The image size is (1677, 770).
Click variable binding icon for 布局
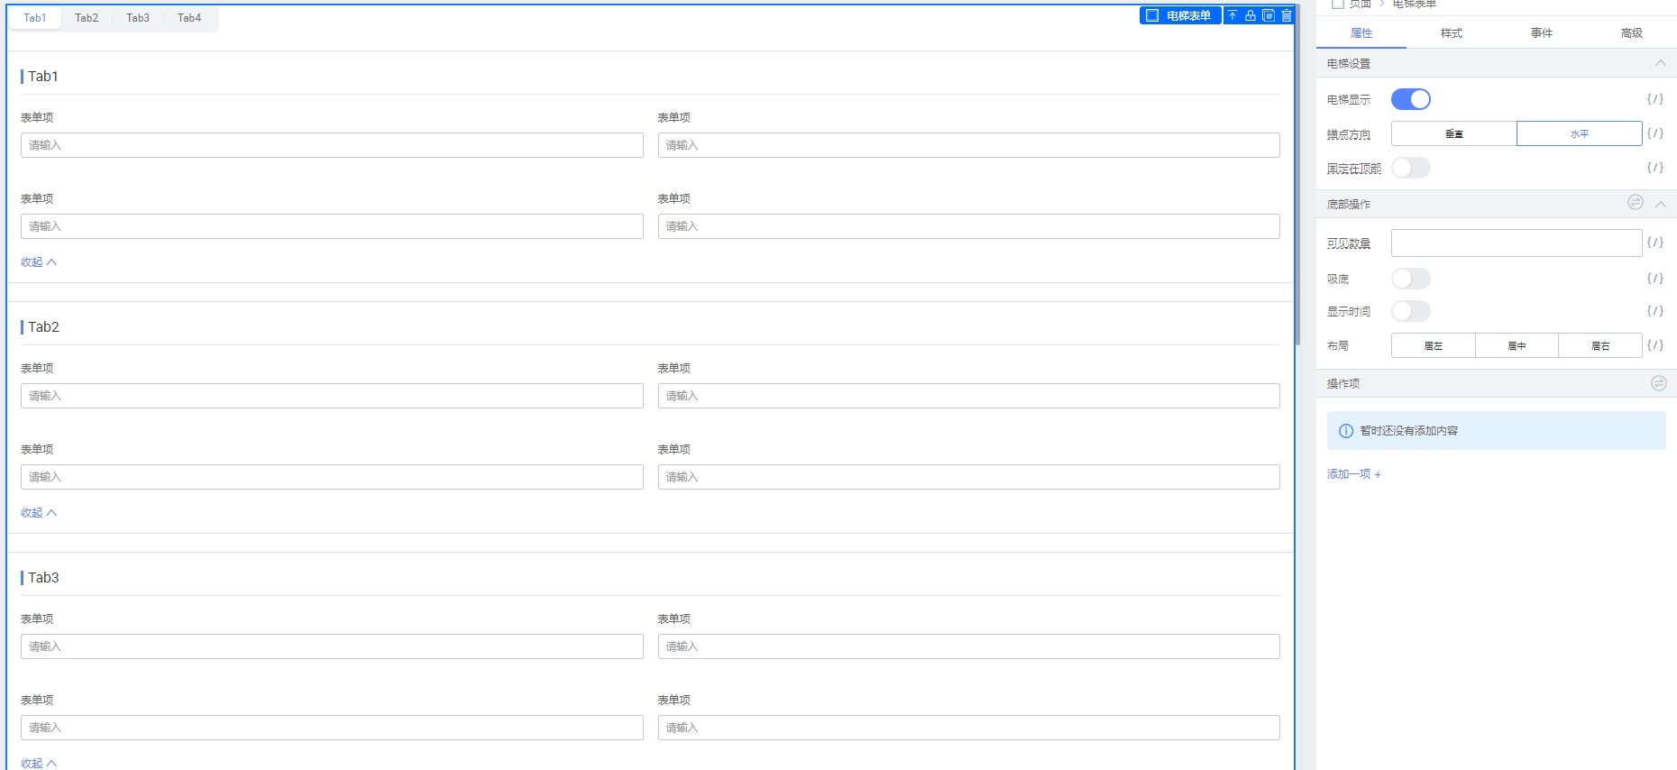click(1655, 345)
